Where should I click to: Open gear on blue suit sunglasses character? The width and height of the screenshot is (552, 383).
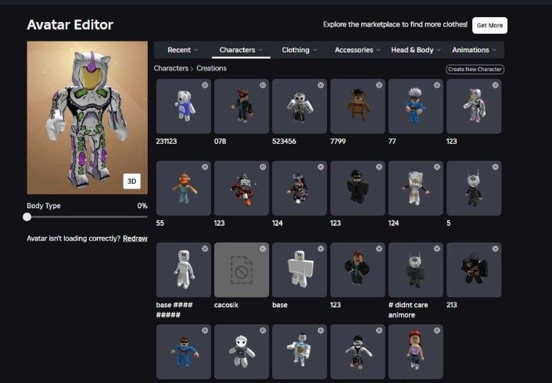205,331
